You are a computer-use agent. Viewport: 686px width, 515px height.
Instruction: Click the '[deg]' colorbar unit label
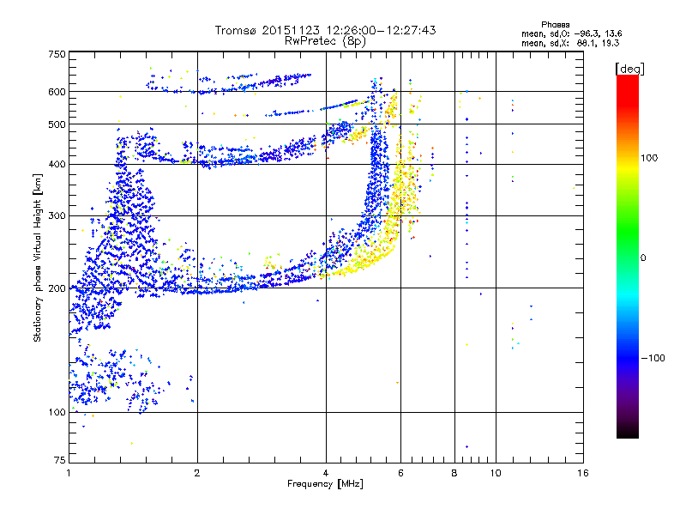pyautogui.click(x=629, y=69)
